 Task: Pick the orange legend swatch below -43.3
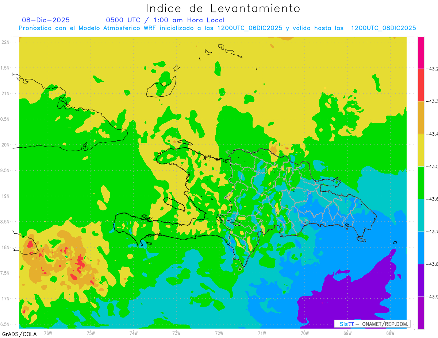tap(421, 117)
